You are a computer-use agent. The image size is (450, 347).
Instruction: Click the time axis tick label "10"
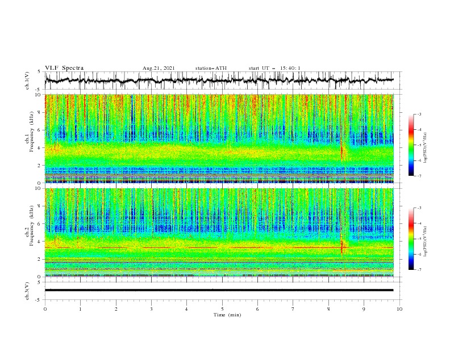[399, 309]
